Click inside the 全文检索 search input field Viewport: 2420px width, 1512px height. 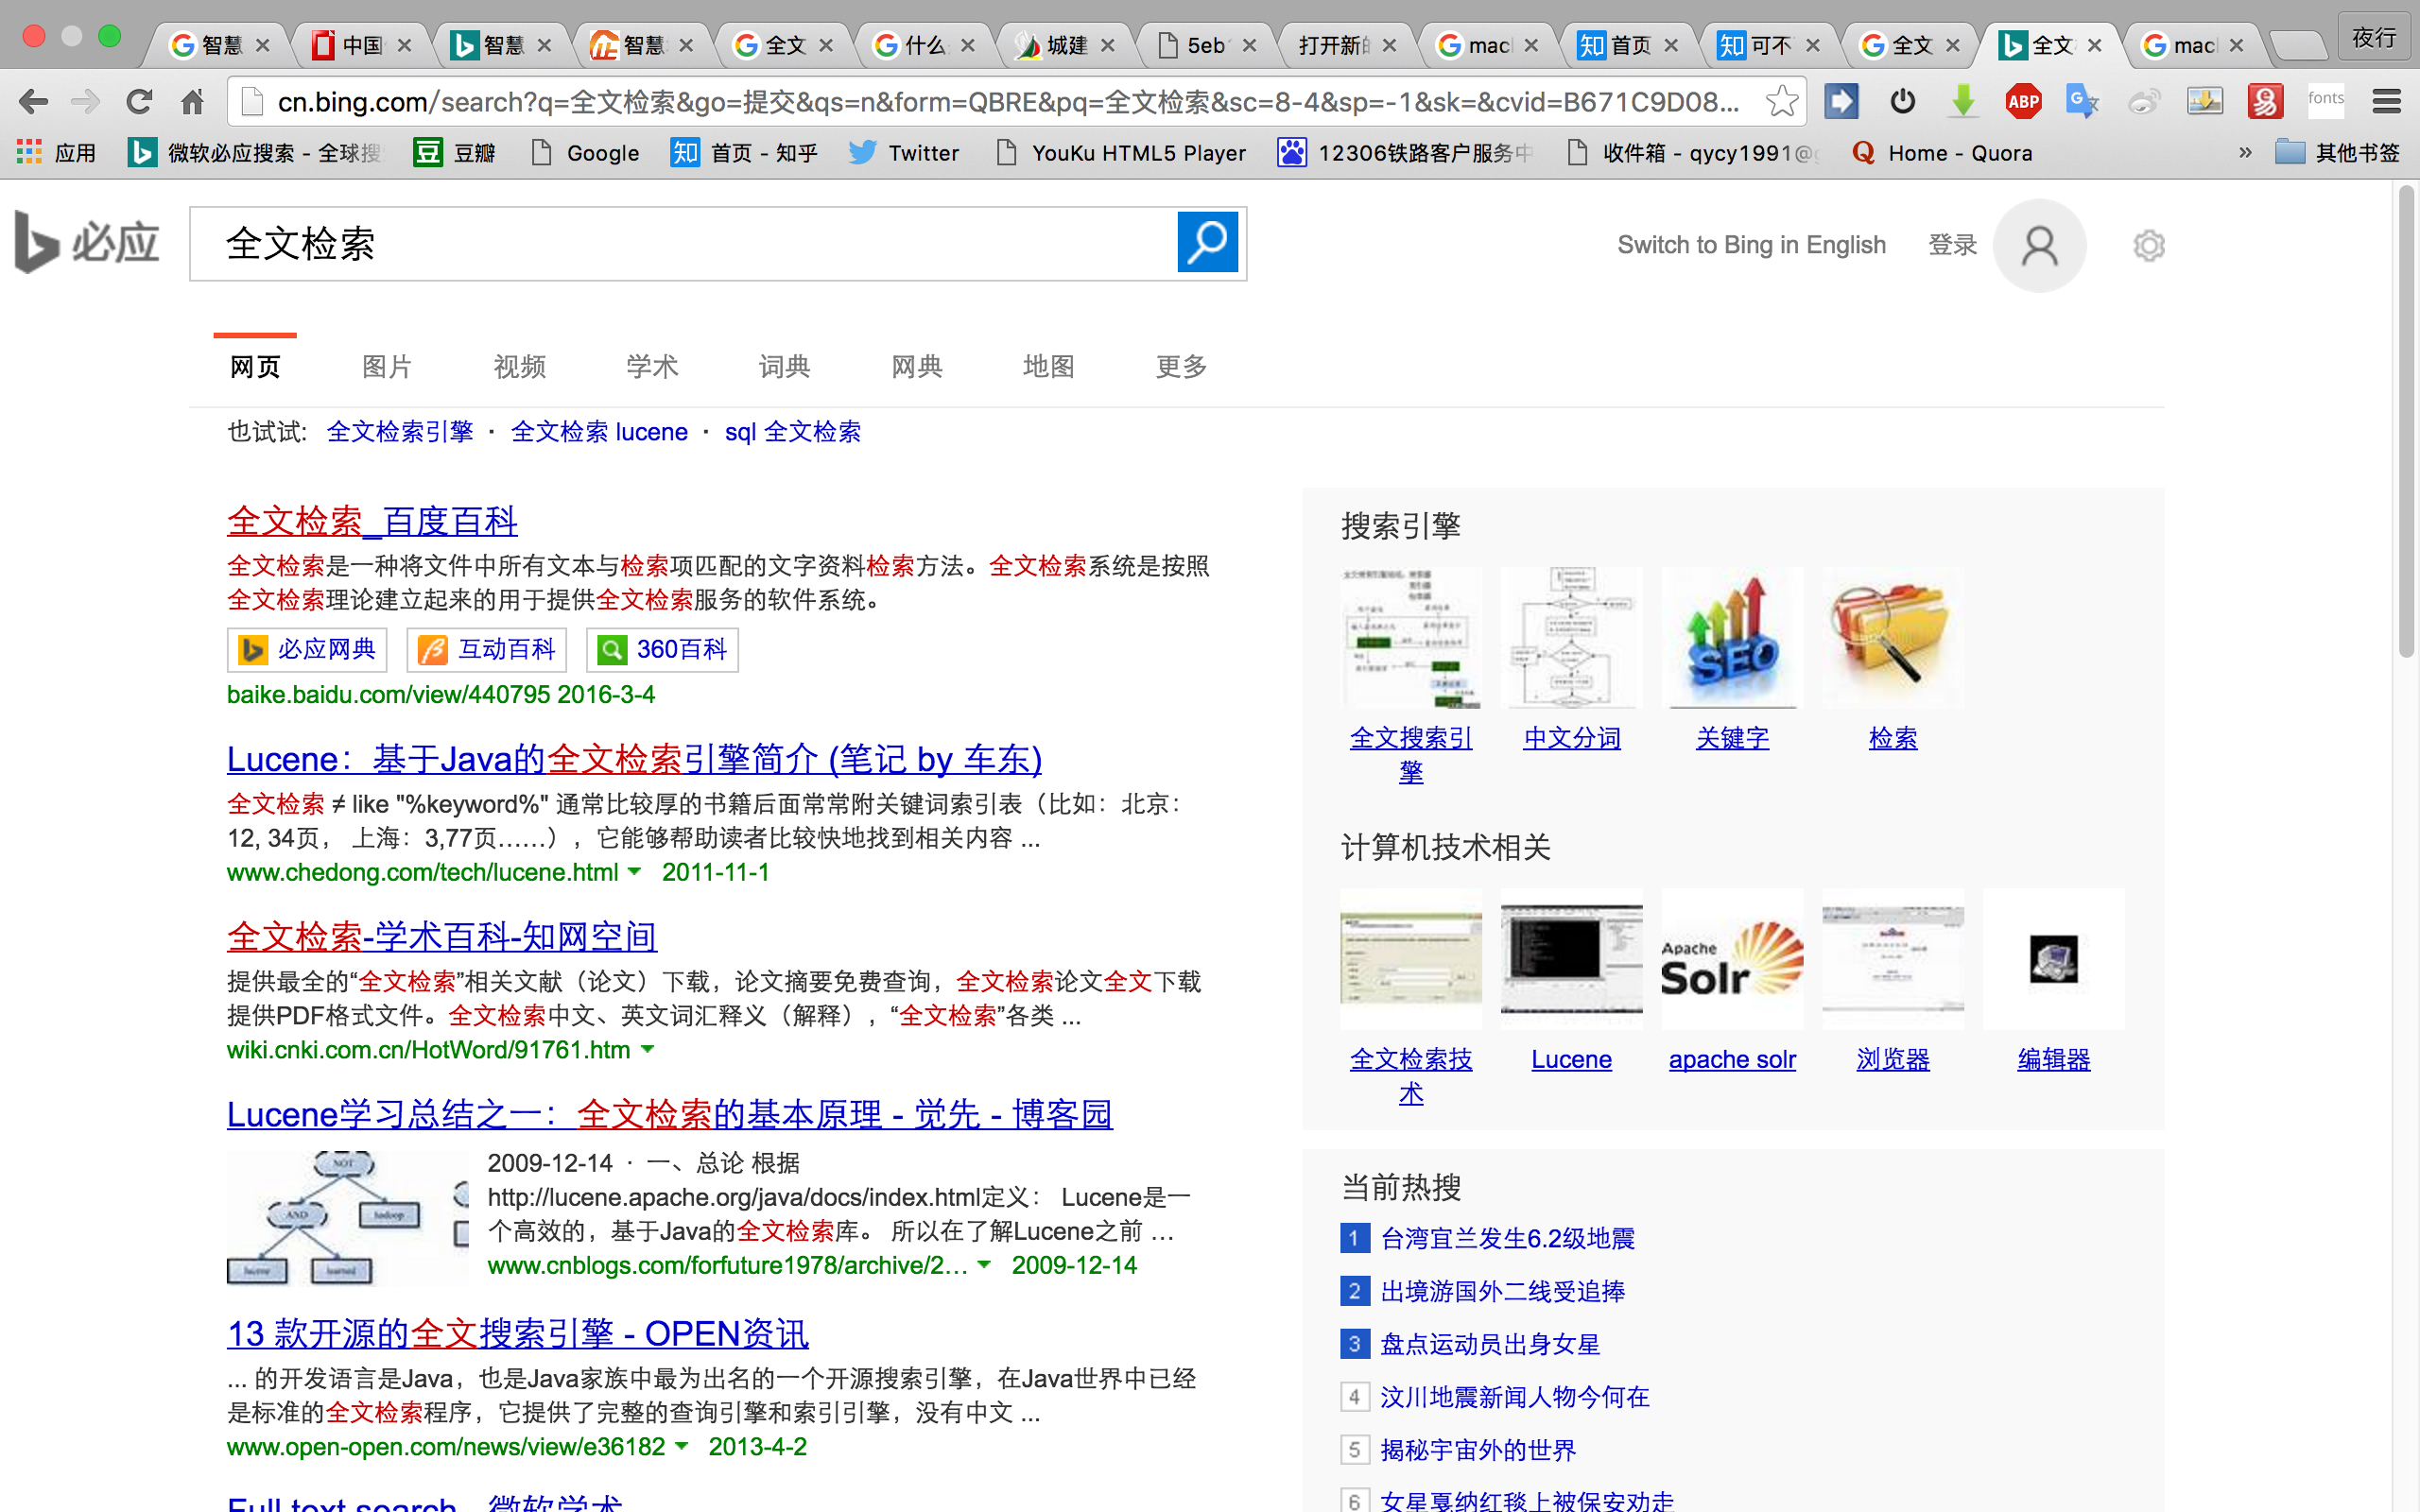684,243
